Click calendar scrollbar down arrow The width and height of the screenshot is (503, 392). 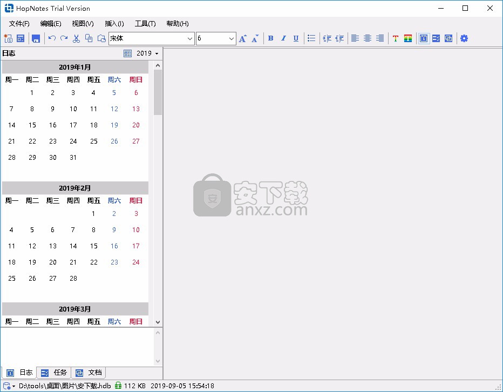click(x=158, y=322)
